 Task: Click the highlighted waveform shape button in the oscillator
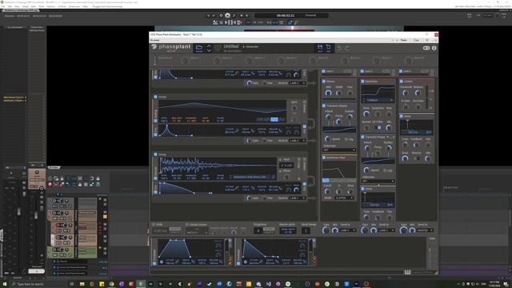274,119
